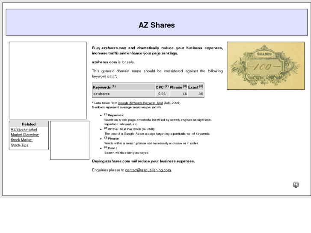Click 'Buying azshares.com will reduce' line

point(143,161)
